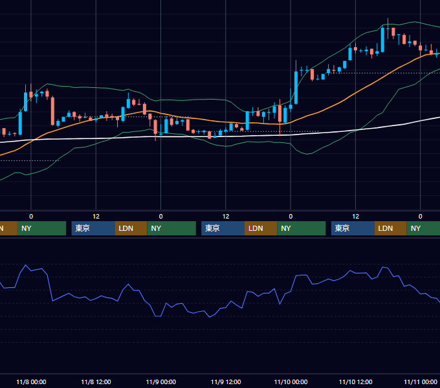Click the NY session block after 11/9 00:00
The height and width of the screenshot is (388, 440).
[x=171, y=228]
